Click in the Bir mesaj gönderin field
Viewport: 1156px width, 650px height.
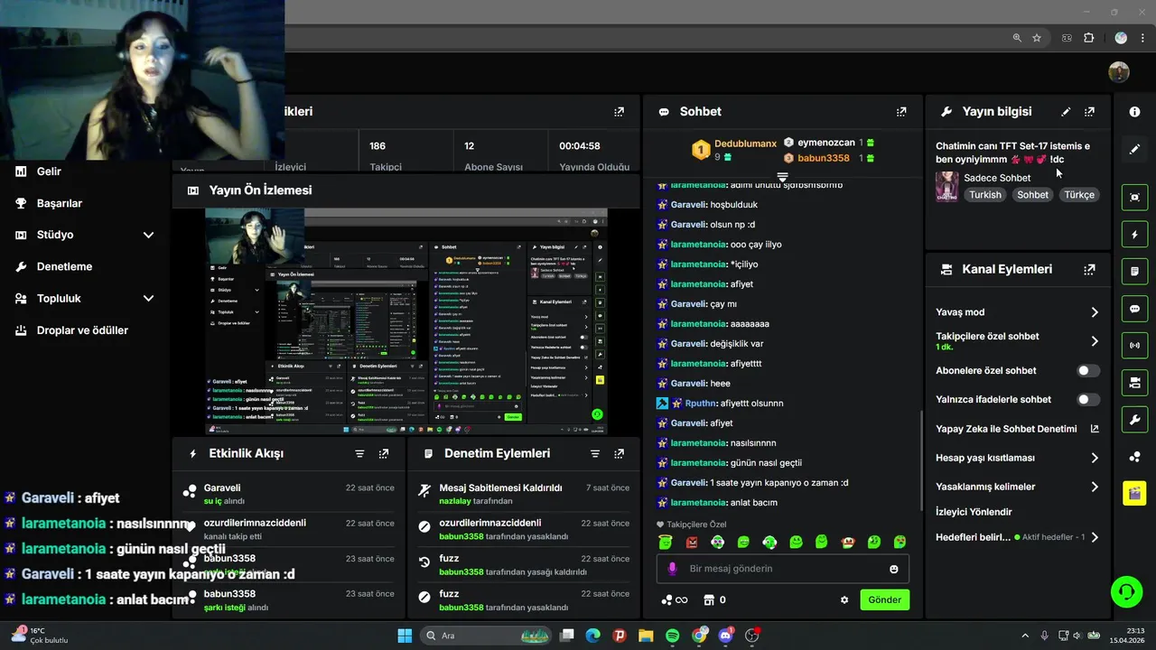(x=782, y=569)
